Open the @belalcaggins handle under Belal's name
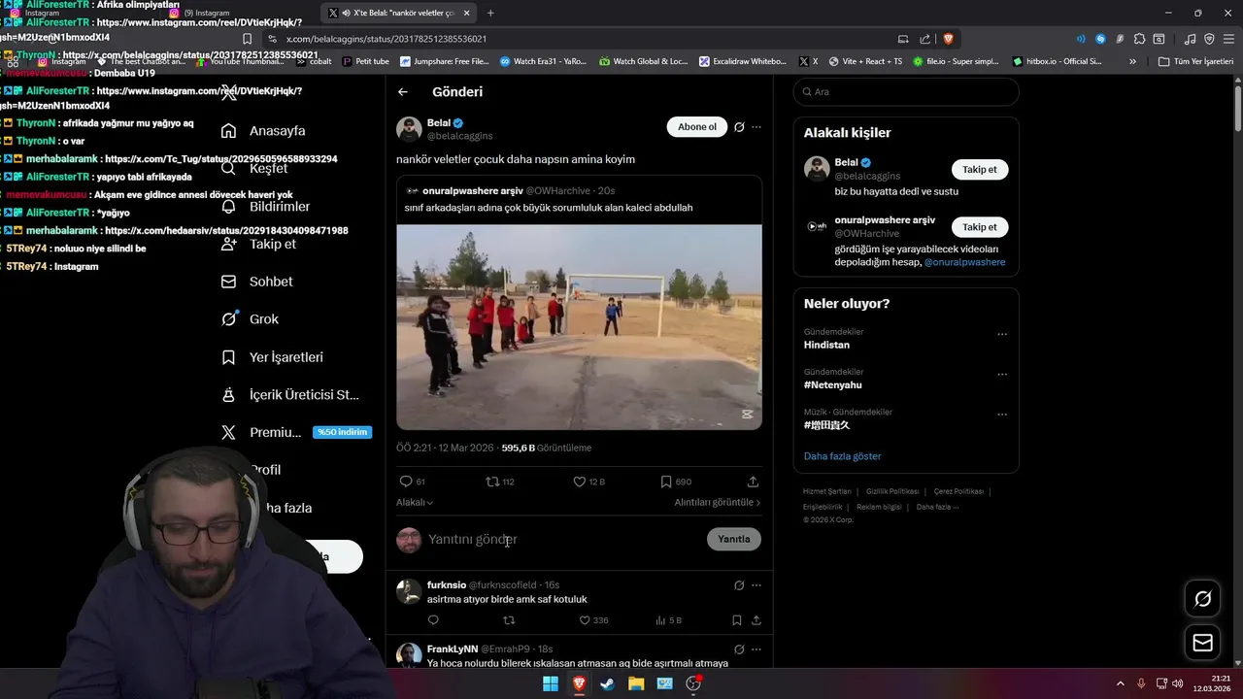Viewport: 1243px width, 699px height. coord(460,136)
